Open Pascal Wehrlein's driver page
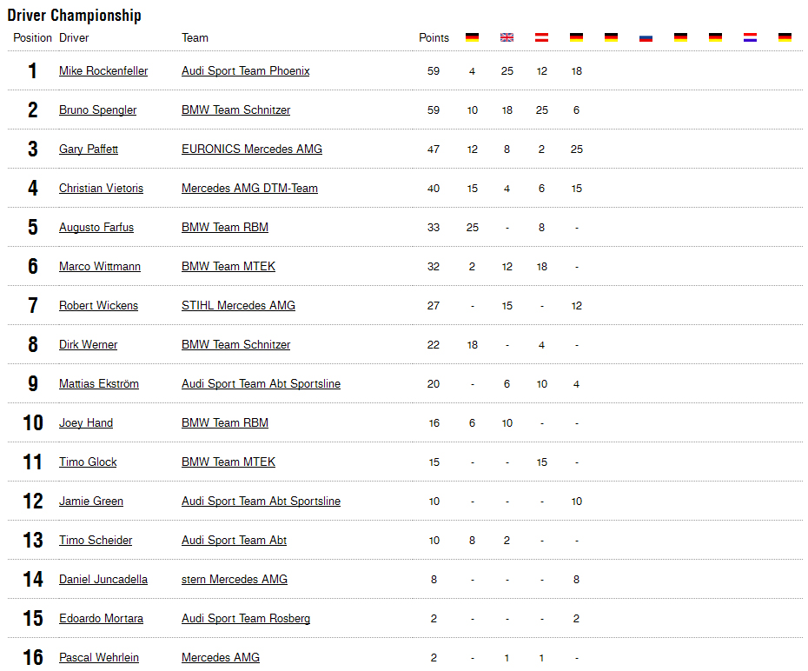 99,658
